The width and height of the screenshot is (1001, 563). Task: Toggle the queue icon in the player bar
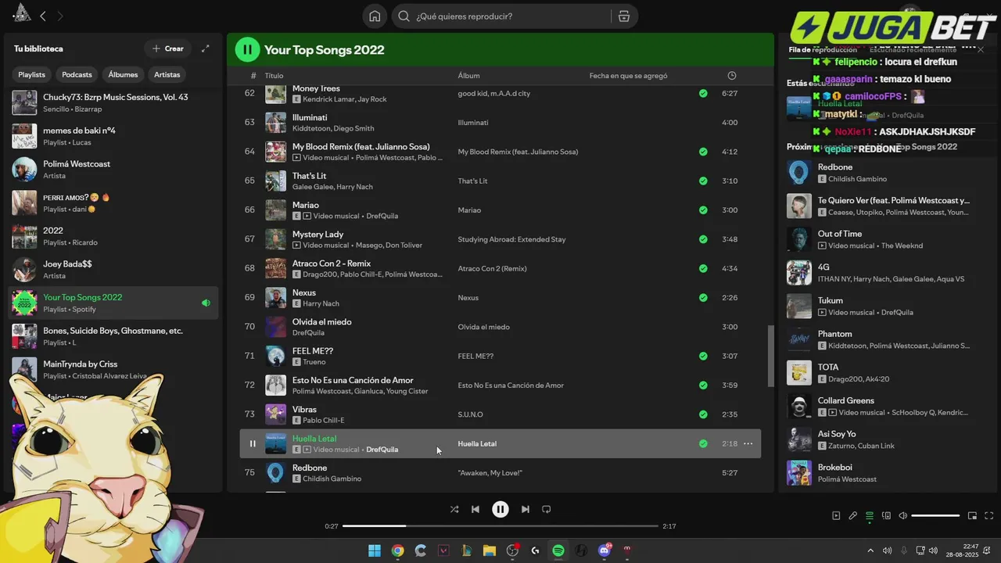870,516
